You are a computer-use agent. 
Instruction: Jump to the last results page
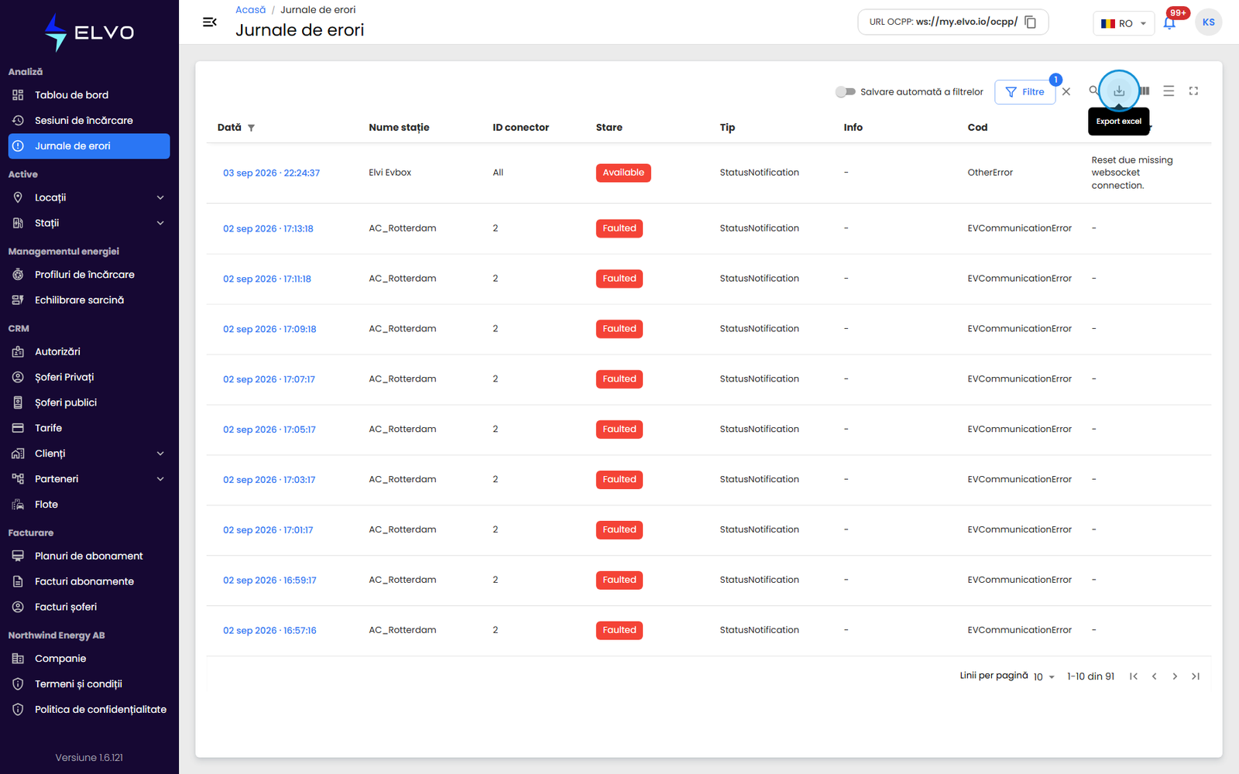pos(1196,676)
